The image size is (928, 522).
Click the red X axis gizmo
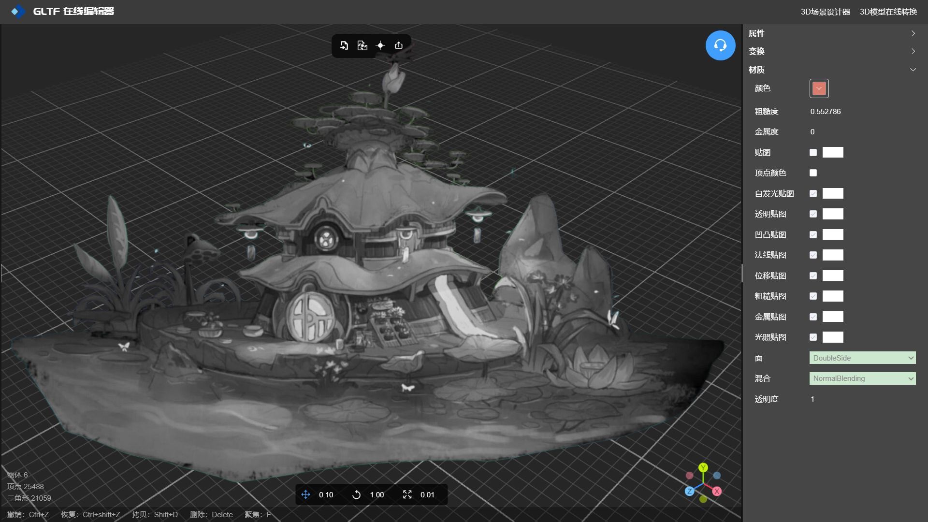pyautogui.click(x=717, y=491)
